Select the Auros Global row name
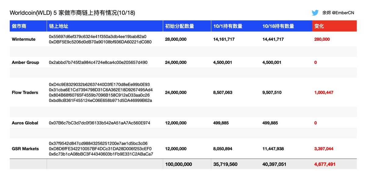 pos(25,123)
